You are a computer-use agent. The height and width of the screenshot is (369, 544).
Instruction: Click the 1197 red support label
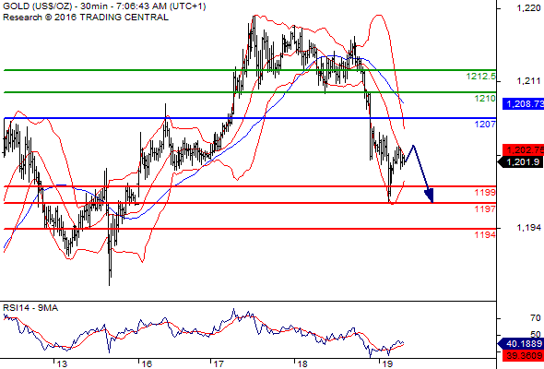(485, 209)
